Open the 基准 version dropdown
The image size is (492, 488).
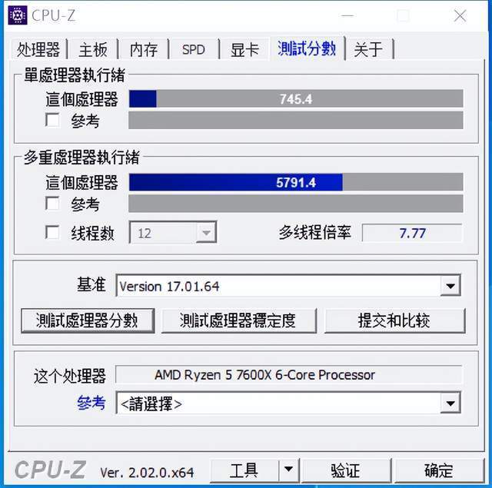[450, 286]
